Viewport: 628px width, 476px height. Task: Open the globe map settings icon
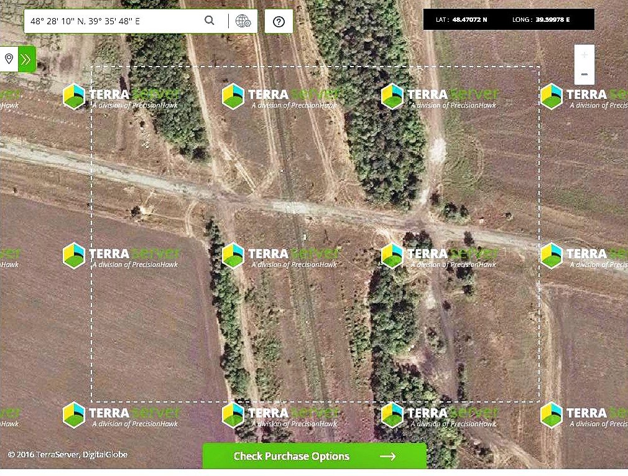pyautogui.click(x=243, y=21)
